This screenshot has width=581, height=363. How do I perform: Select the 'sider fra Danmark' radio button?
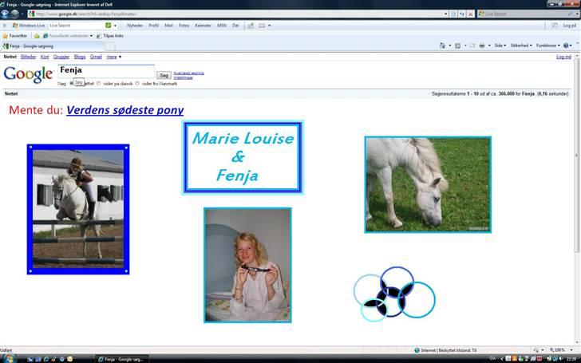point(137,84)
